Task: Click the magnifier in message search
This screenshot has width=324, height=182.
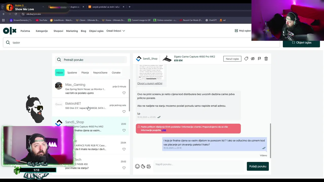Action: [x=59, y=60]
